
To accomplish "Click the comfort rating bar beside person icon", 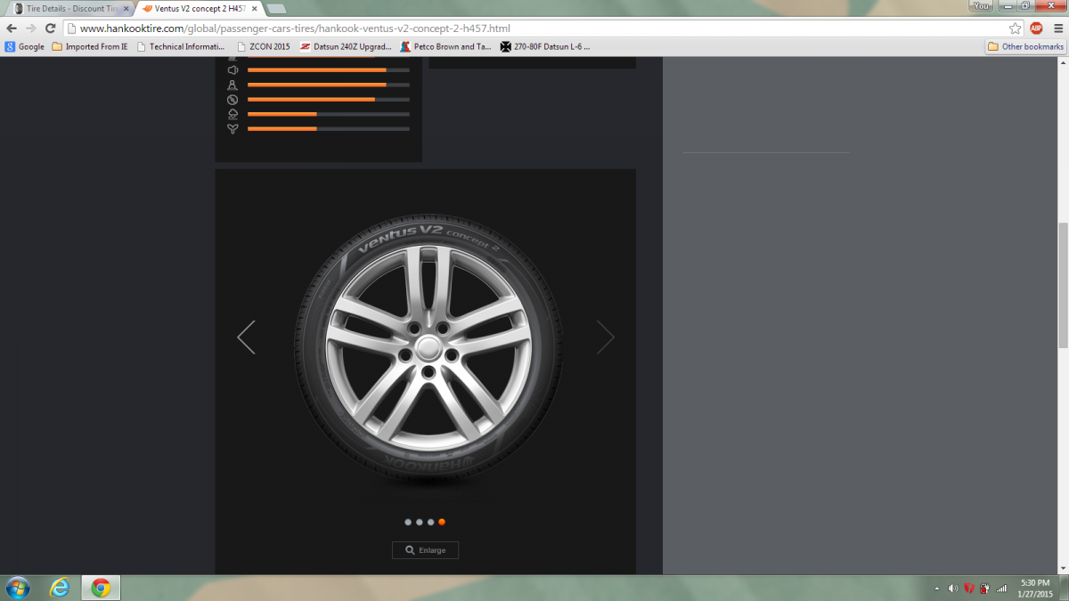I will (329, 85).
